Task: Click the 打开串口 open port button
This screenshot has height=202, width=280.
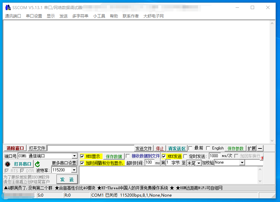Action: pyautogui.click(x=23, y=164)
